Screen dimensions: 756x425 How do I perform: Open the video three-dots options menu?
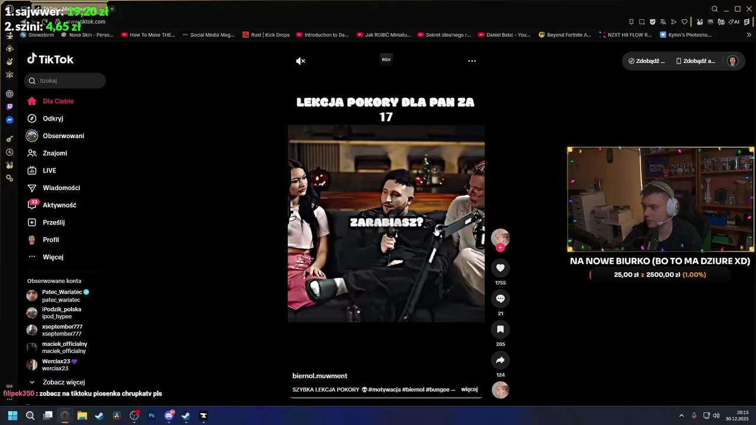pyautogui.click(x=472, y=61)
